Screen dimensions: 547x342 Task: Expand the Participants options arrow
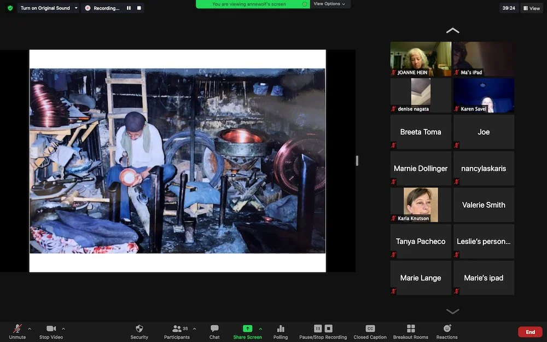pyautogui.click(x=194, y=329)
